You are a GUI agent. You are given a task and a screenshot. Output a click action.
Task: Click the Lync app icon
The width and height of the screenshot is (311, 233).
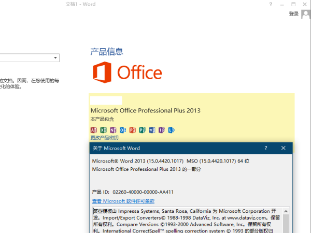pyautogui.click(x=172, y=130)
